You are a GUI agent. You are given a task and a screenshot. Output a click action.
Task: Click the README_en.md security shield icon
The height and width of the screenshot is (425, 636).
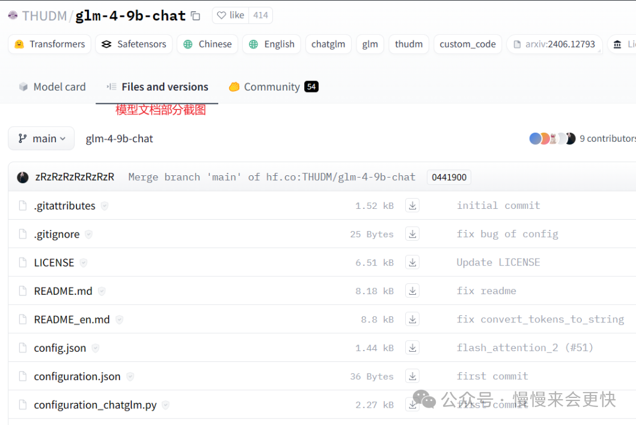click(119, 319)
